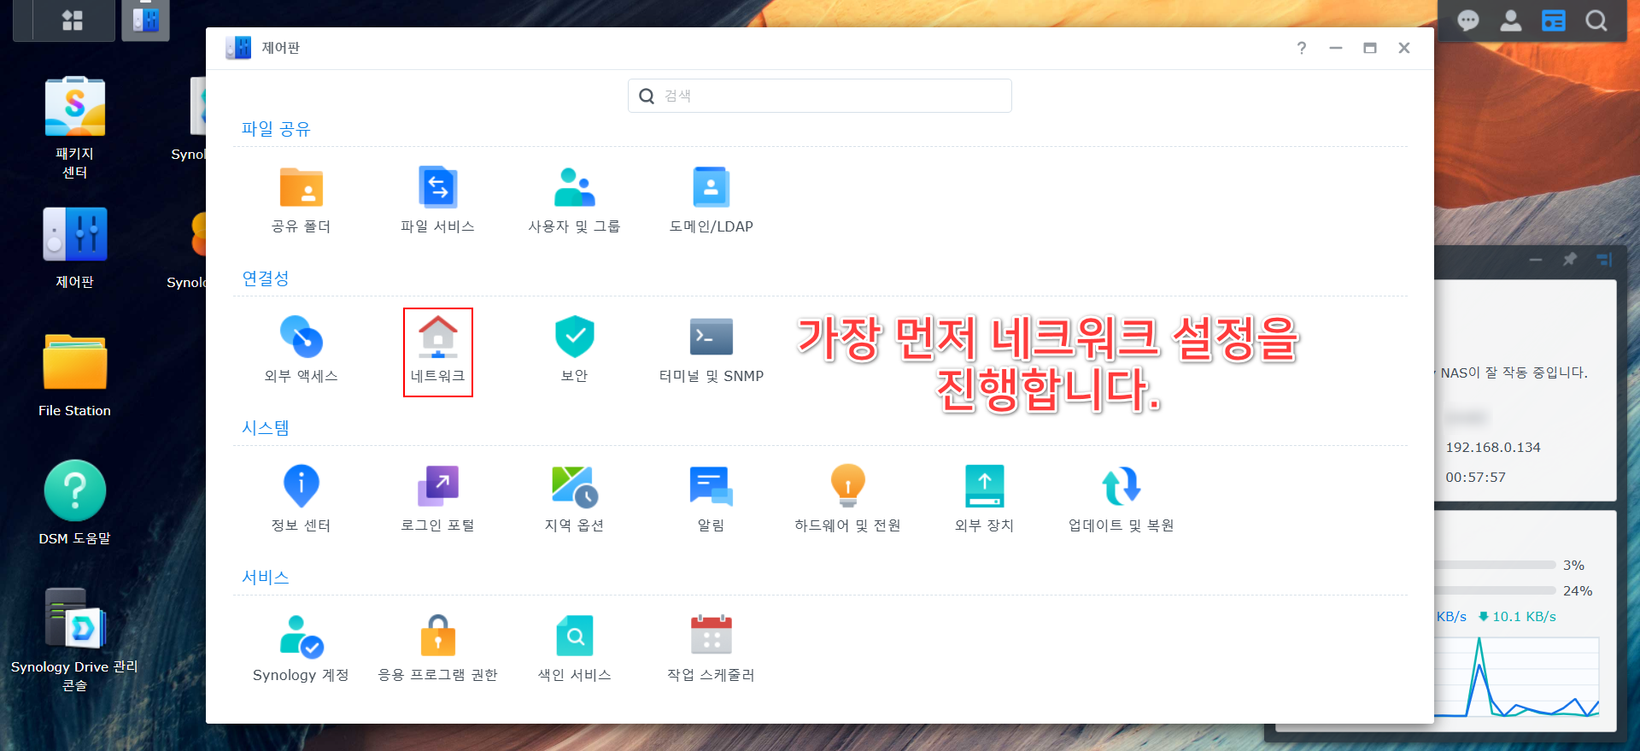Screen dimensions: 1640x751
Task: Pin the widget panel behind the window
Action: [1570, 259]
